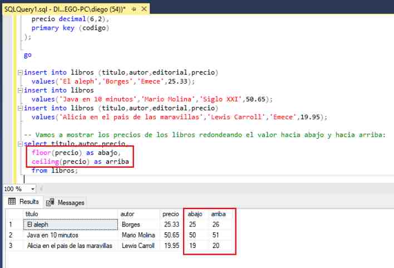Viewport: 394px width, 268px height.
Task: Click 'from libros;' line in the editor
Action: pyautogui.click(x=55, y=170)
